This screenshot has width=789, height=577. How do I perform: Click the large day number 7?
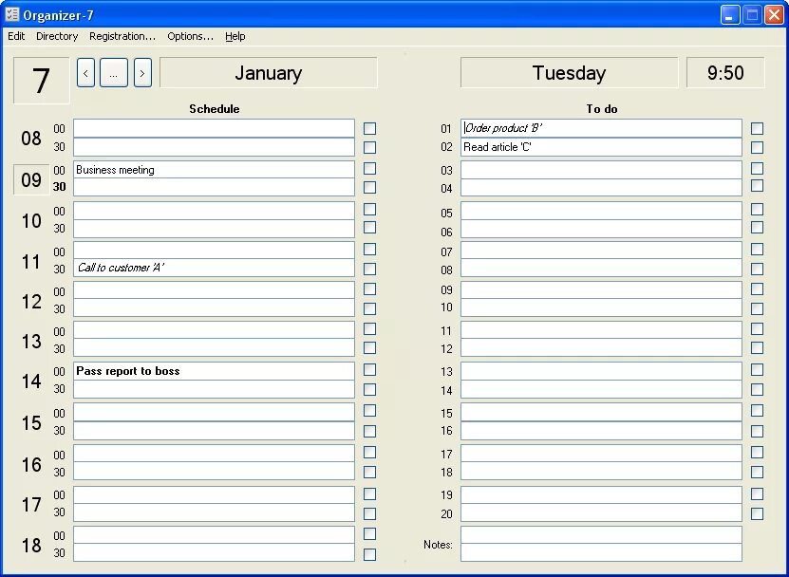tap(41, 81)
